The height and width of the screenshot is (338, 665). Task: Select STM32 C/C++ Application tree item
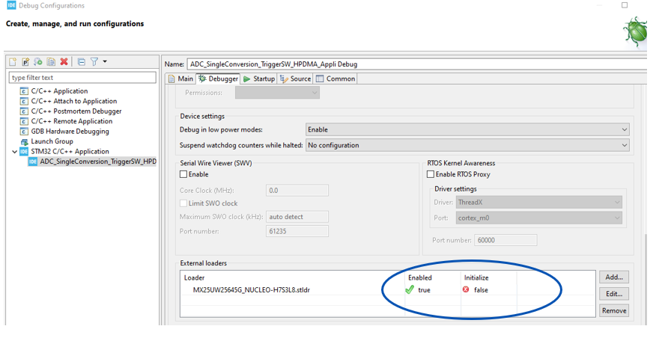[70, 152]
